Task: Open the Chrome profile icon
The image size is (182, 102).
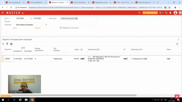Action: pyautogui.click(x=175, y=8)
